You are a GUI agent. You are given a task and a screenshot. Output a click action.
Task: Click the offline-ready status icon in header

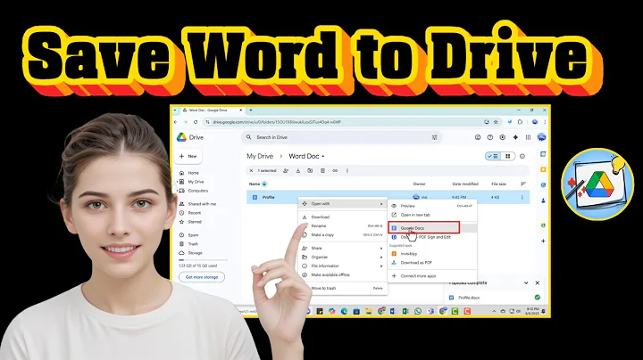[478, 137]
